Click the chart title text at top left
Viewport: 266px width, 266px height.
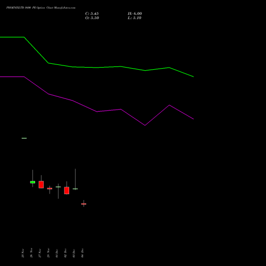[41, 7]
